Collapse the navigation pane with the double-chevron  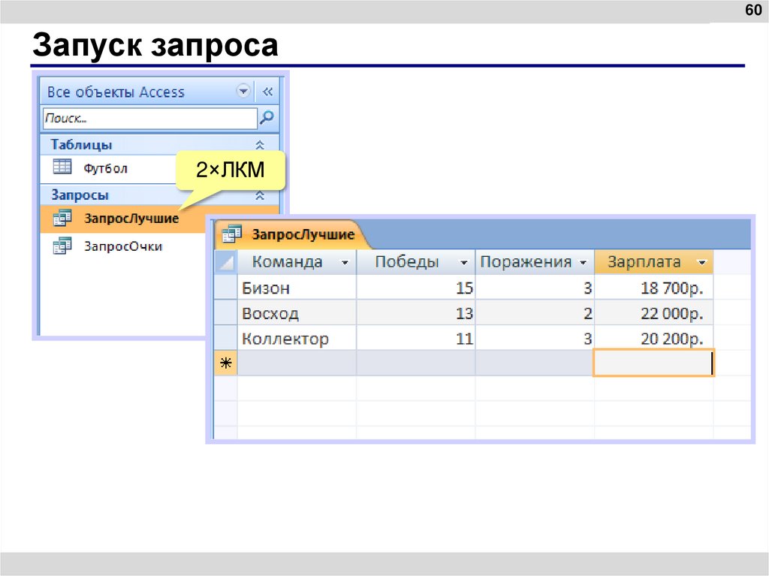click(x=268, y=90)
